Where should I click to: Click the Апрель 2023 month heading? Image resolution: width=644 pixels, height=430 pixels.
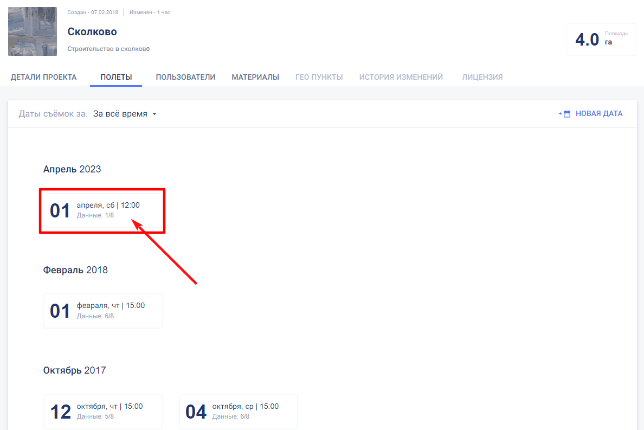pyautogui.click(x=72, y=169)
